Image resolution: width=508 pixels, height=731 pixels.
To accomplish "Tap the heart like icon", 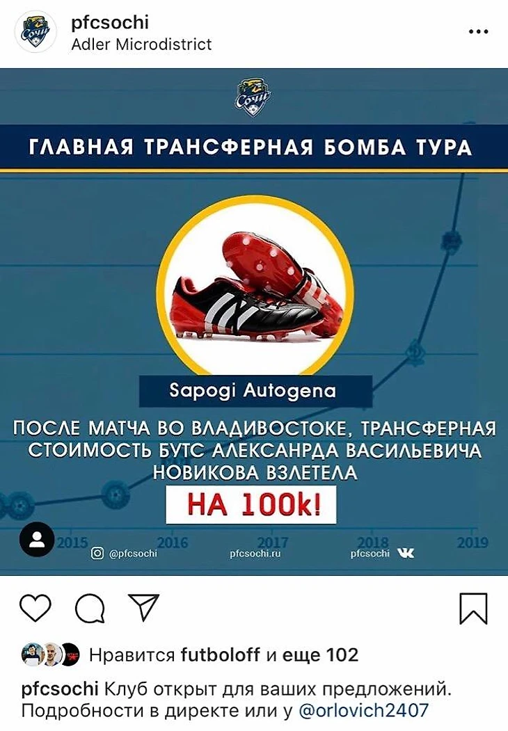I will pyautogui.click(x=35, y=608).
